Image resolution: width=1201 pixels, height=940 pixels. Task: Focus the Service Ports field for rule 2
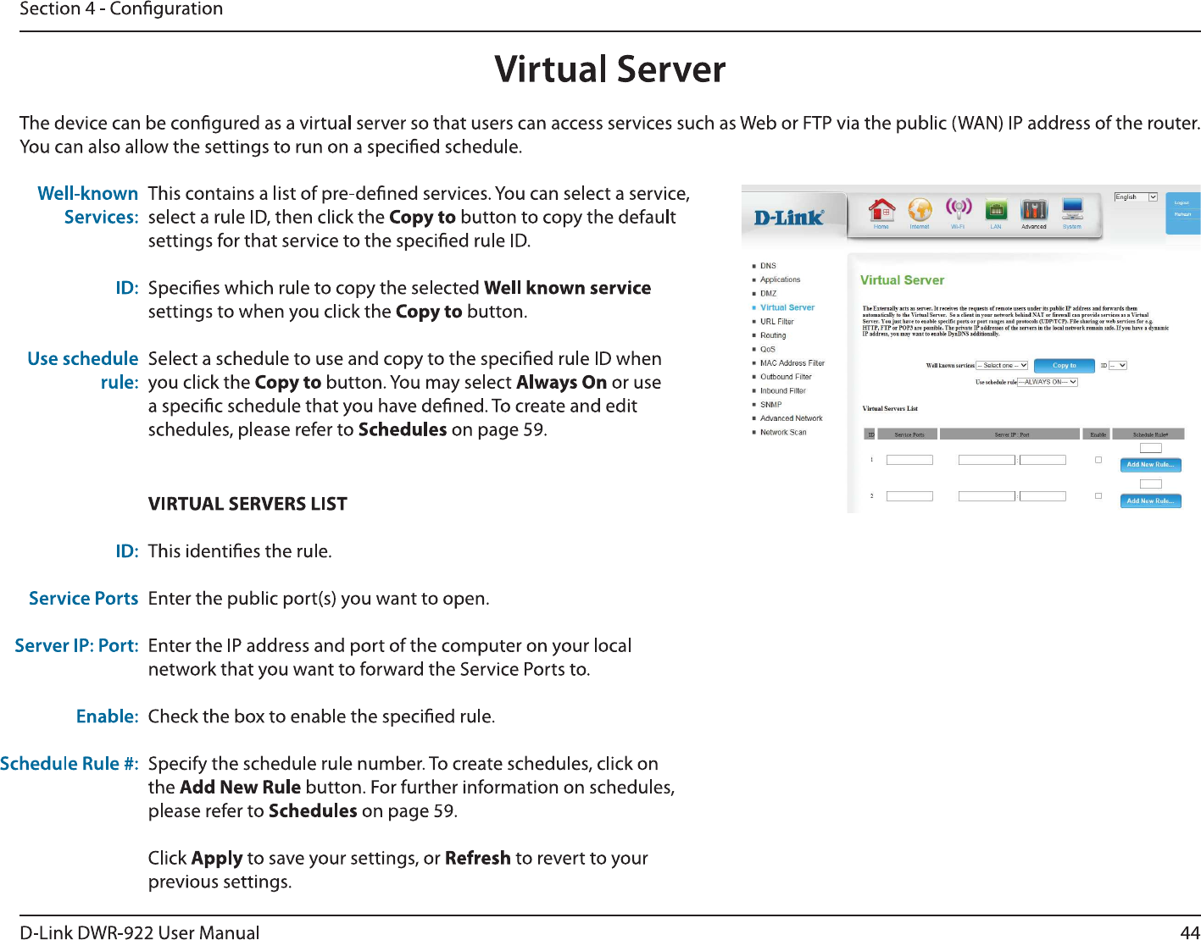click(x=909, y=496)
